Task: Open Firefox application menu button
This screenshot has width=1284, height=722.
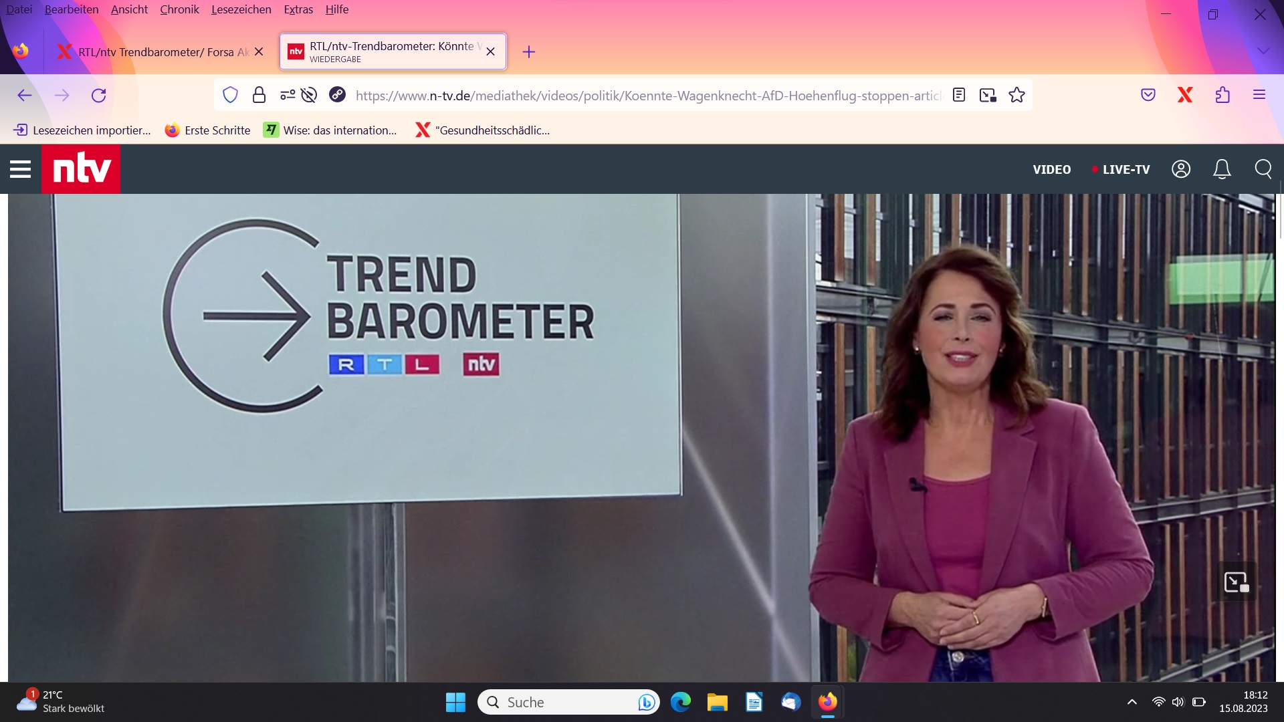Action: click(x=1259, y=95)
